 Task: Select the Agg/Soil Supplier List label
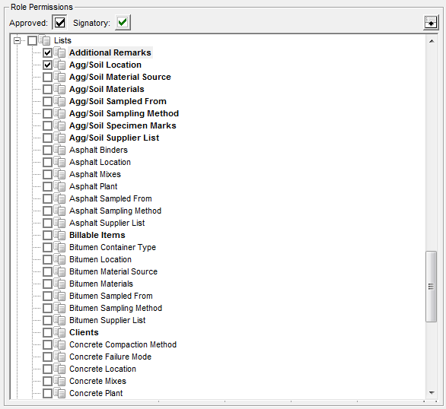114,138
